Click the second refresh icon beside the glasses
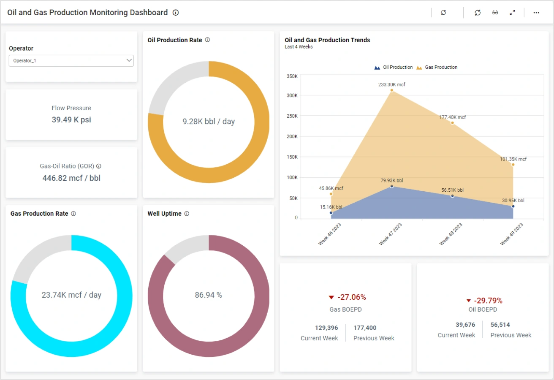Screen dimensions: 554x380 coord(478,13)
